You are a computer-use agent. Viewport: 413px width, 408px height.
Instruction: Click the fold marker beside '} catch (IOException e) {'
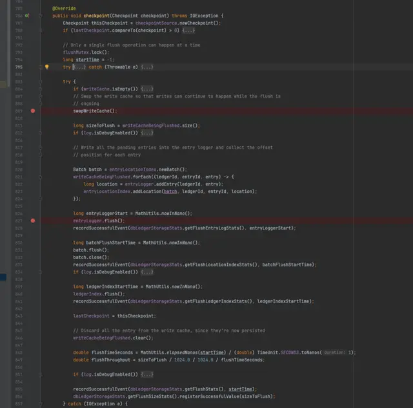40,403
